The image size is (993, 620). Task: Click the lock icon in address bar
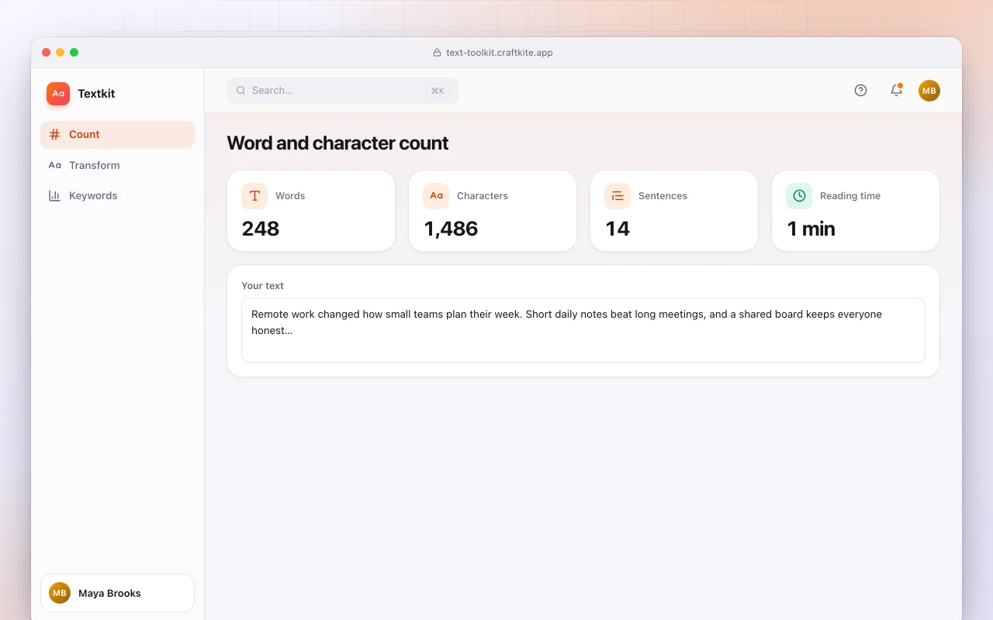pos(437,53)
